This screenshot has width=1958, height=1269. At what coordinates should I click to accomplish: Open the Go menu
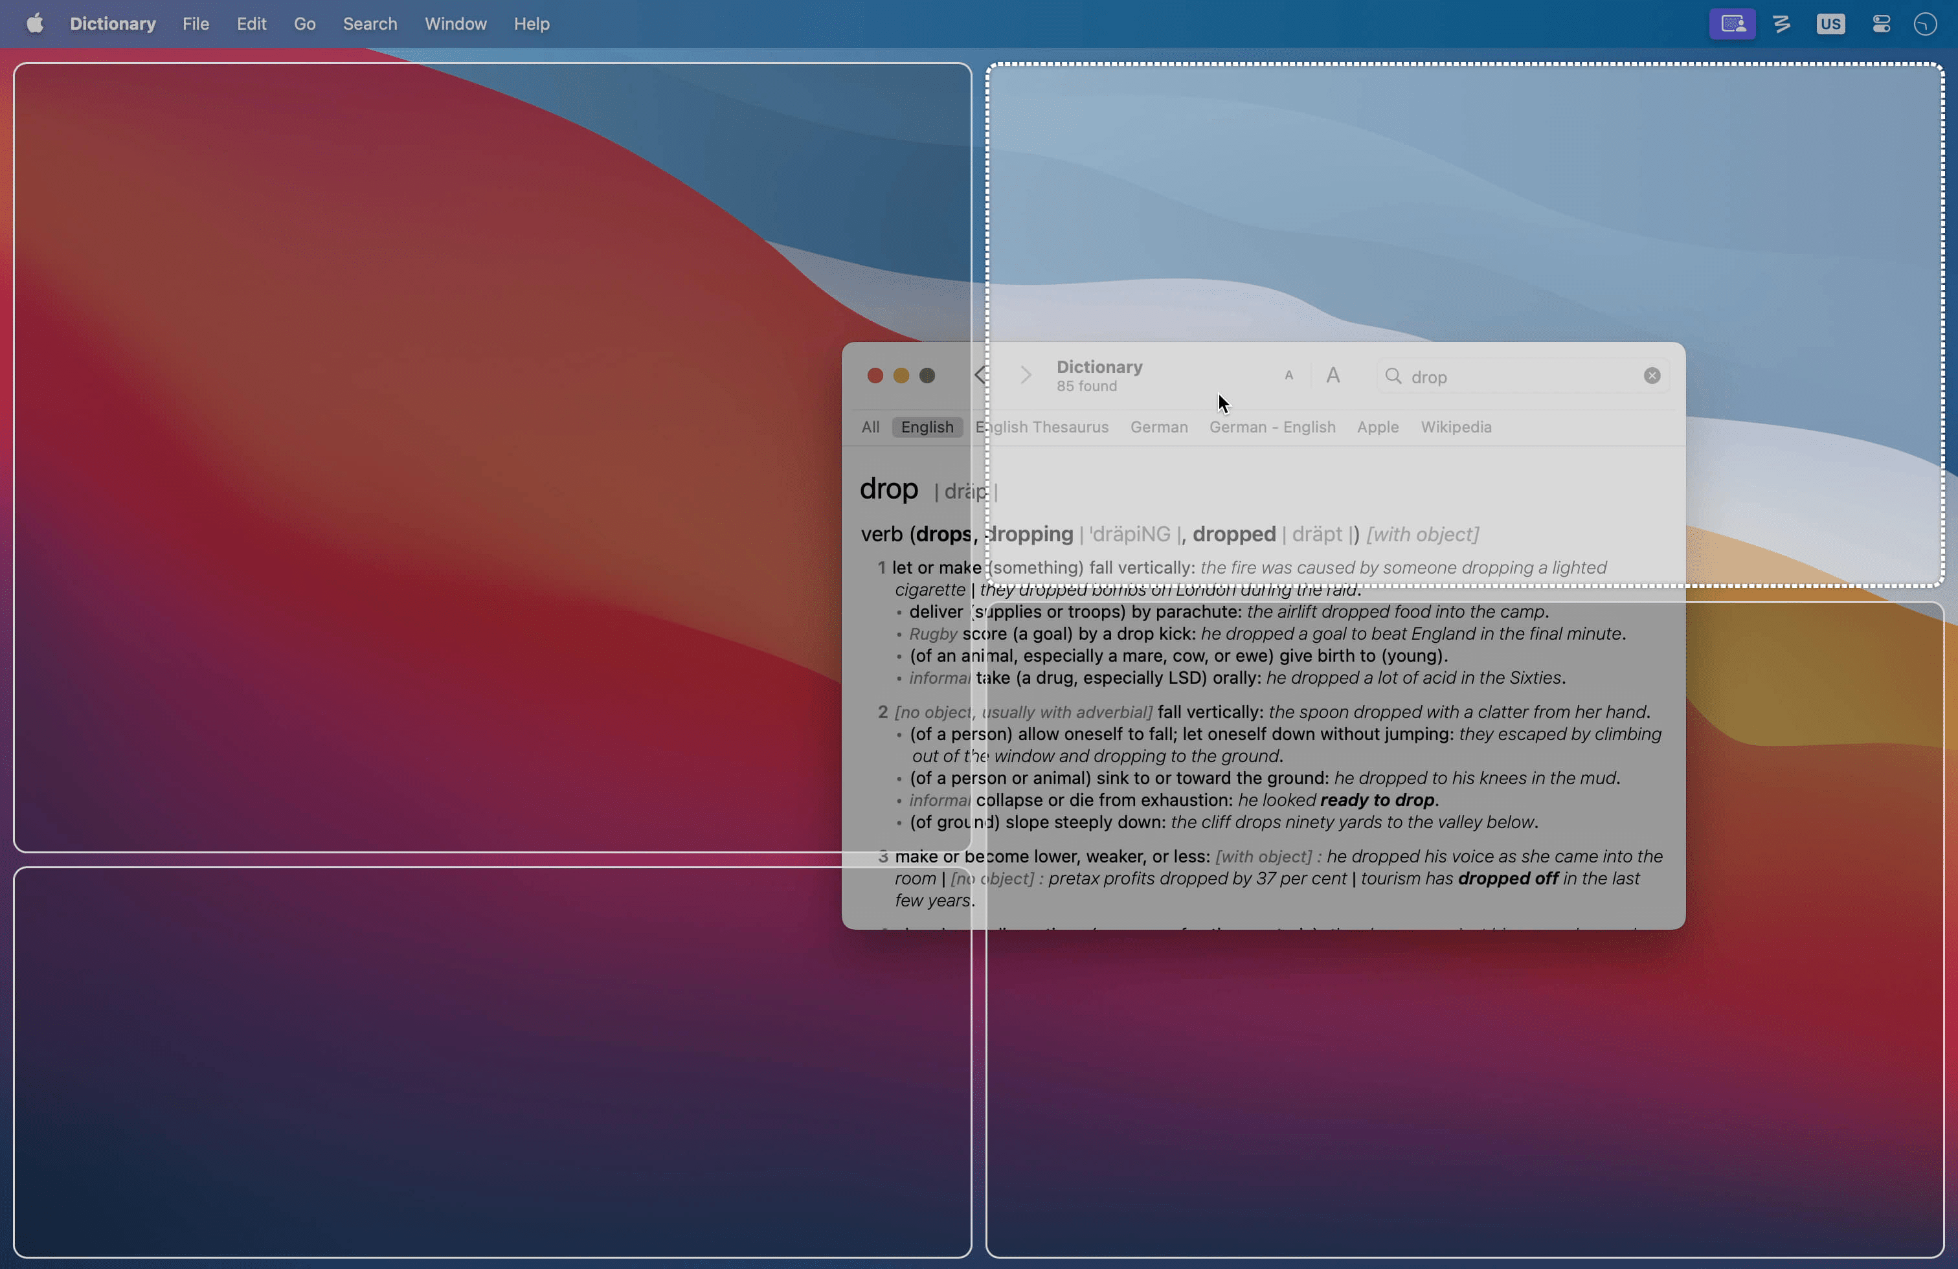coord(304,24)
